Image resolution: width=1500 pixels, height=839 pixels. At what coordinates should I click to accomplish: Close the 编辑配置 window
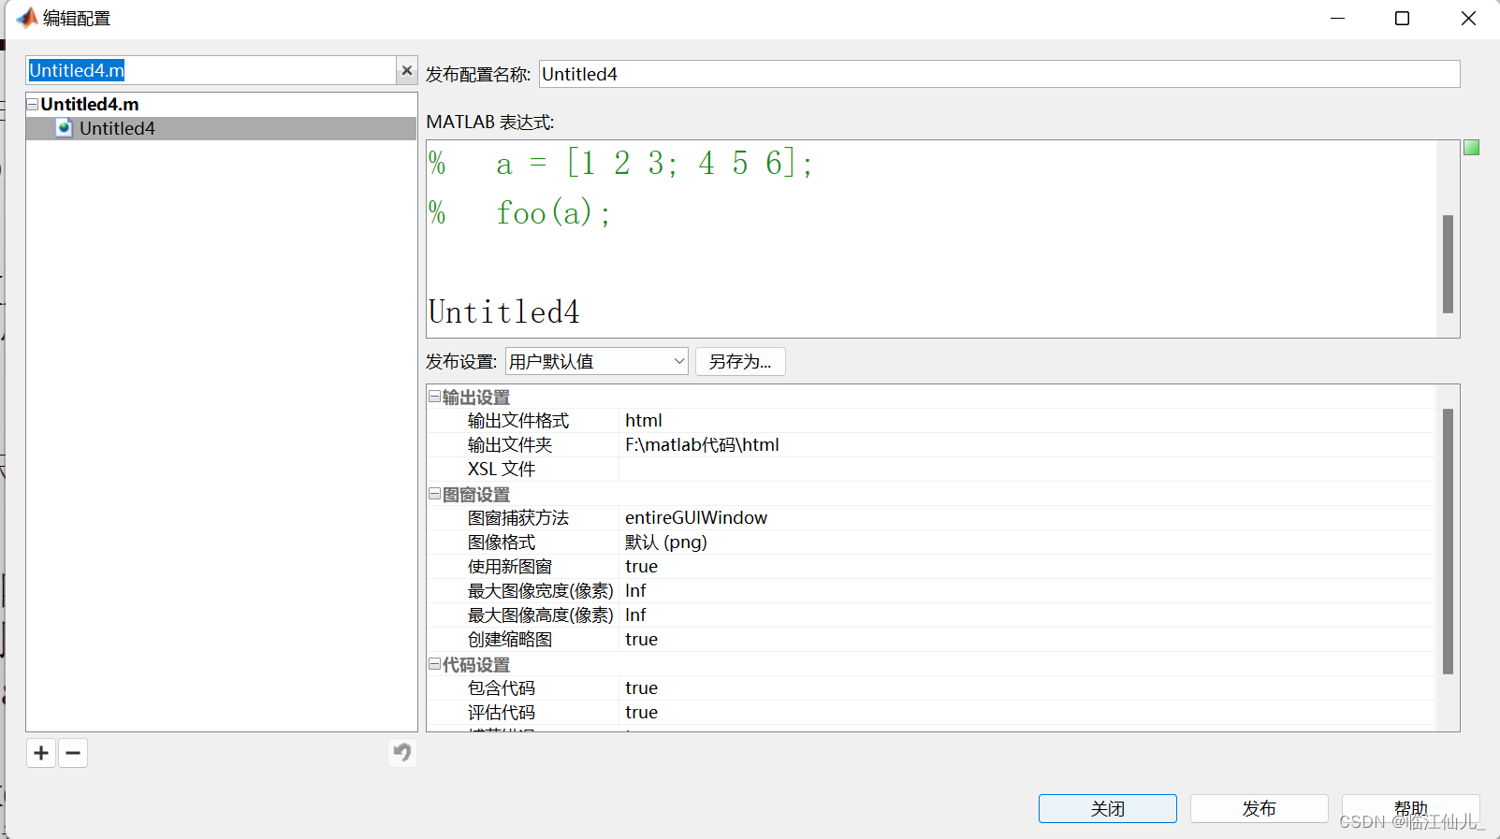pos(1468,19)
